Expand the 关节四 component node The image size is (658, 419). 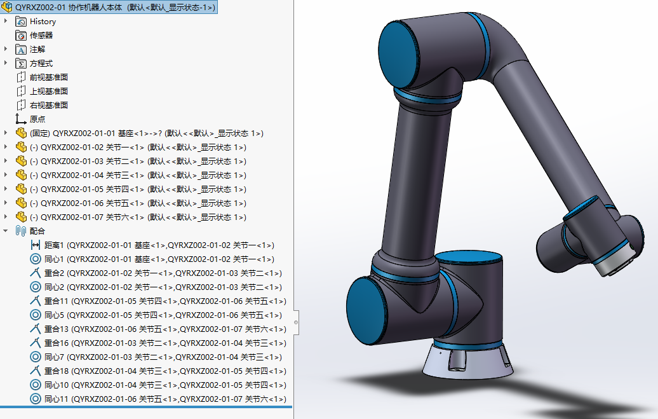click(6, 189)
